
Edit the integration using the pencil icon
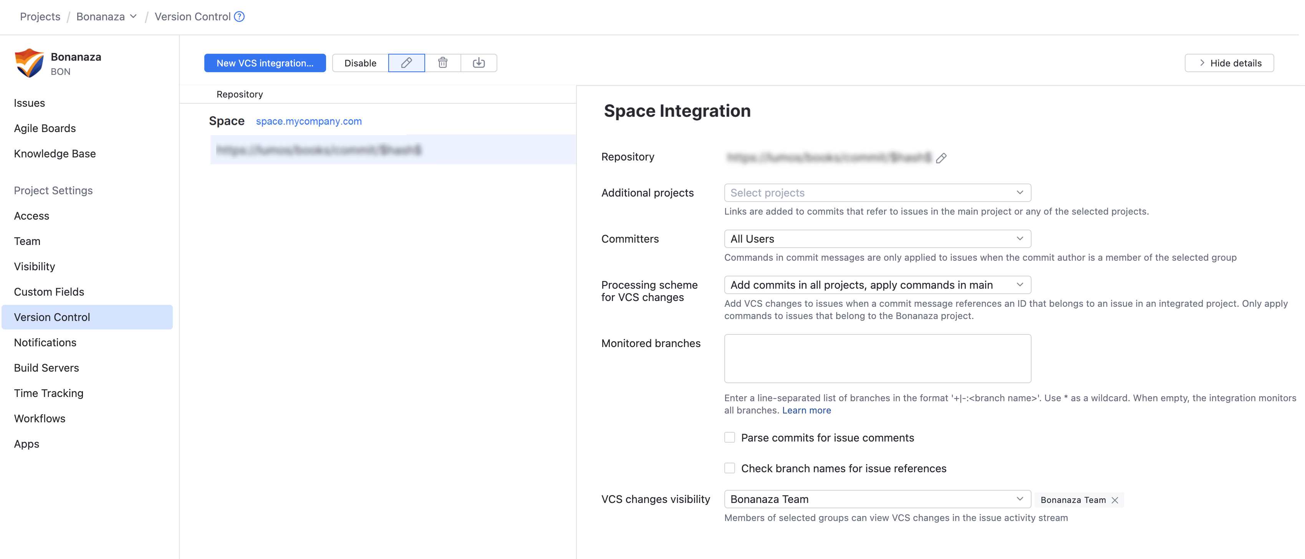(406, 63)
